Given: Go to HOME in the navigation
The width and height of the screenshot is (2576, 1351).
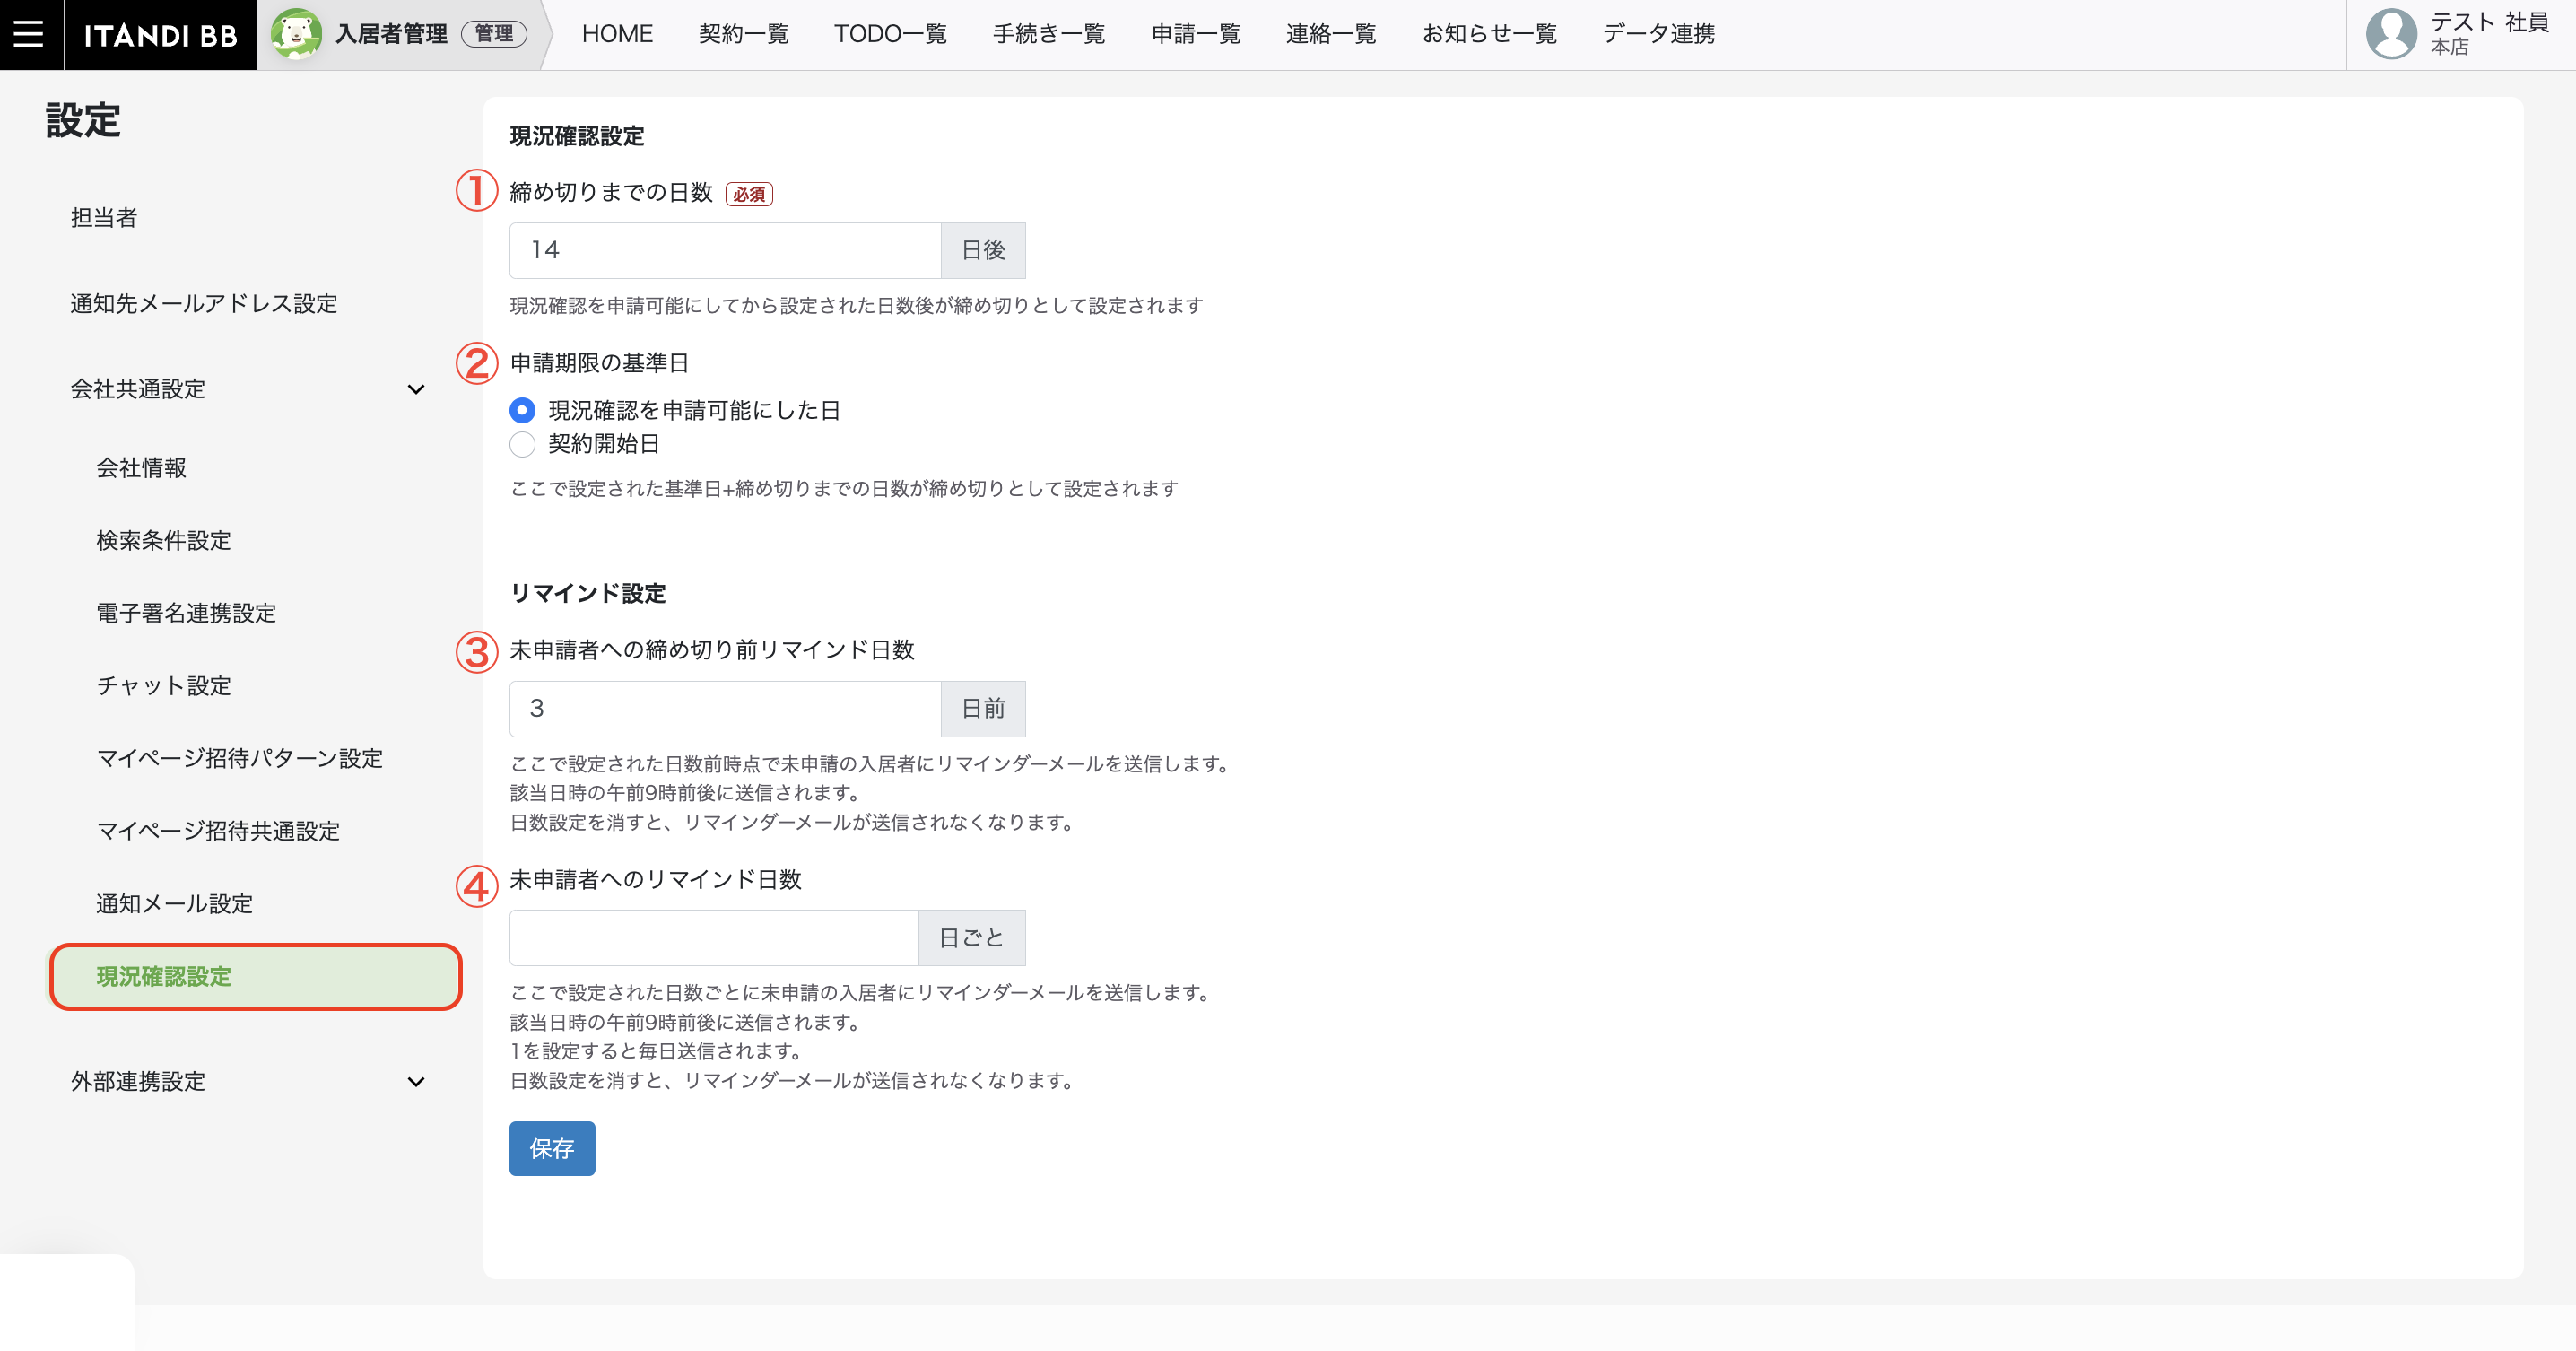Looking at the screenshot, I should click(x=617, y=34).
